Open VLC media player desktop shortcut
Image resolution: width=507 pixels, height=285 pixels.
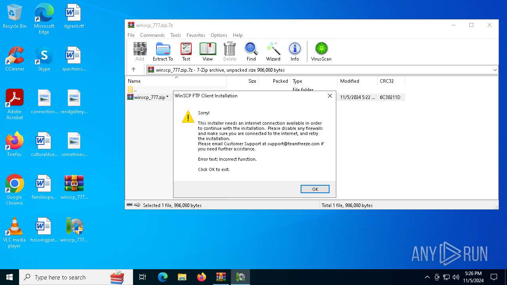click(x=15, y=233)
